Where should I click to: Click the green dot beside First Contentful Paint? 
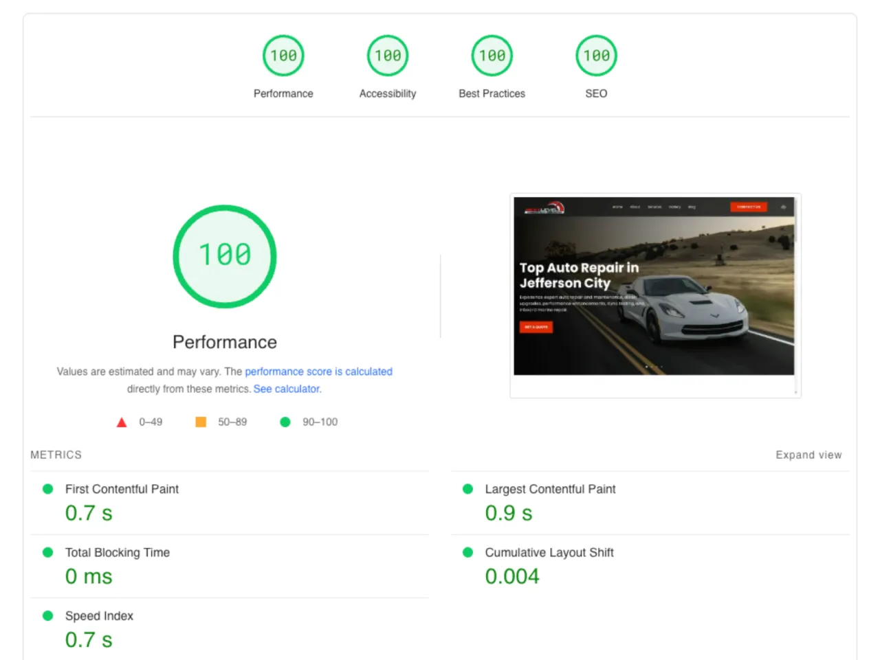point(47,488)
